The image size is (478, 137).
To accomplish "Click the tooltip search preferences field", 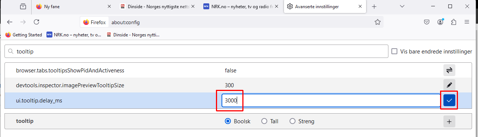I will [x=196, y=52].
